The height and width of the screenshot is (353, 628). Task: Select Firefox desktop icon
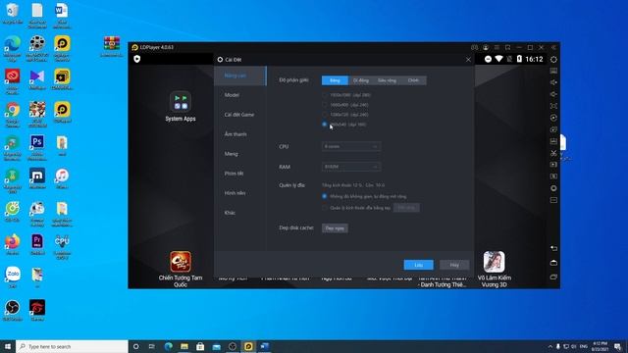[13, 244]
